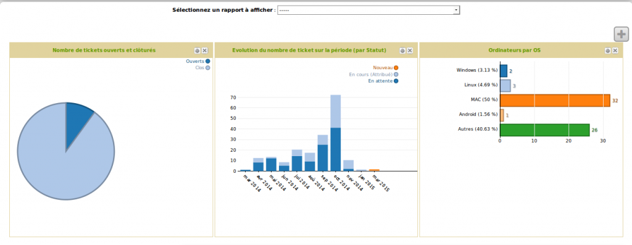Click the 'Android (1.56 %)' label
632x245 pixels.
[x=478, y=114]
